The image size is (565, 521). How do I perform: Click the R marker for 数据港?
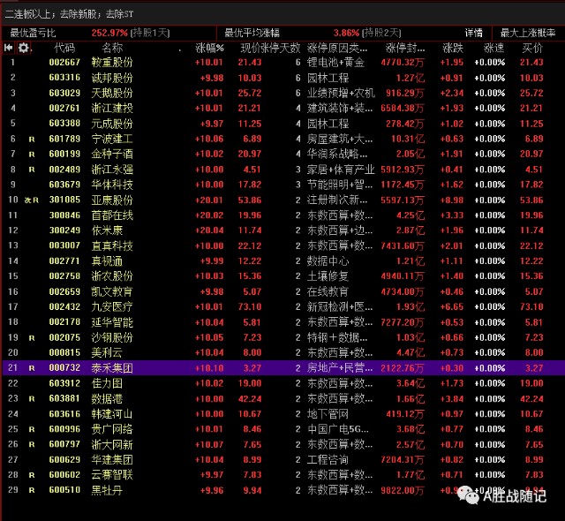pyautogui.click(x=32, y=399)
